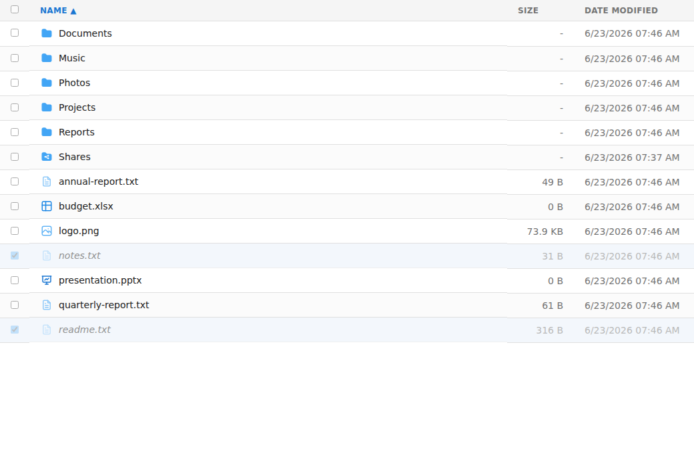The height and width of the screenshot is (461, 694).
Task: Open the Shares folder name
Action: point(74,157)
